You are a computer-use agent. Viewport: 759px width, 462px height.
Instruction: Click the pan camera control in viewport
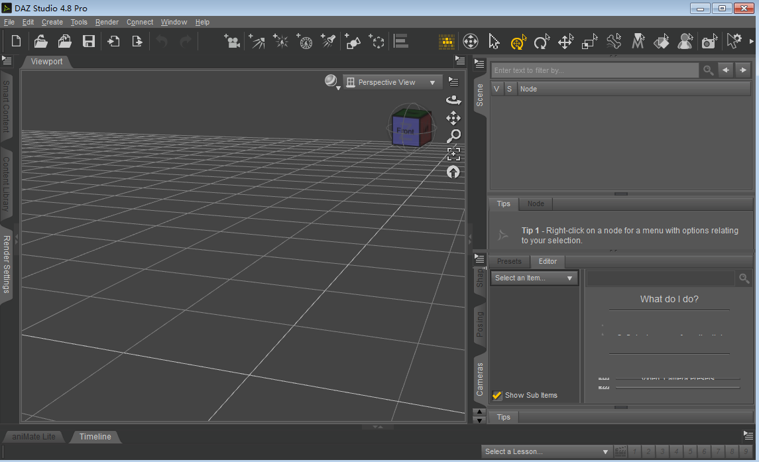pos(453,118)
